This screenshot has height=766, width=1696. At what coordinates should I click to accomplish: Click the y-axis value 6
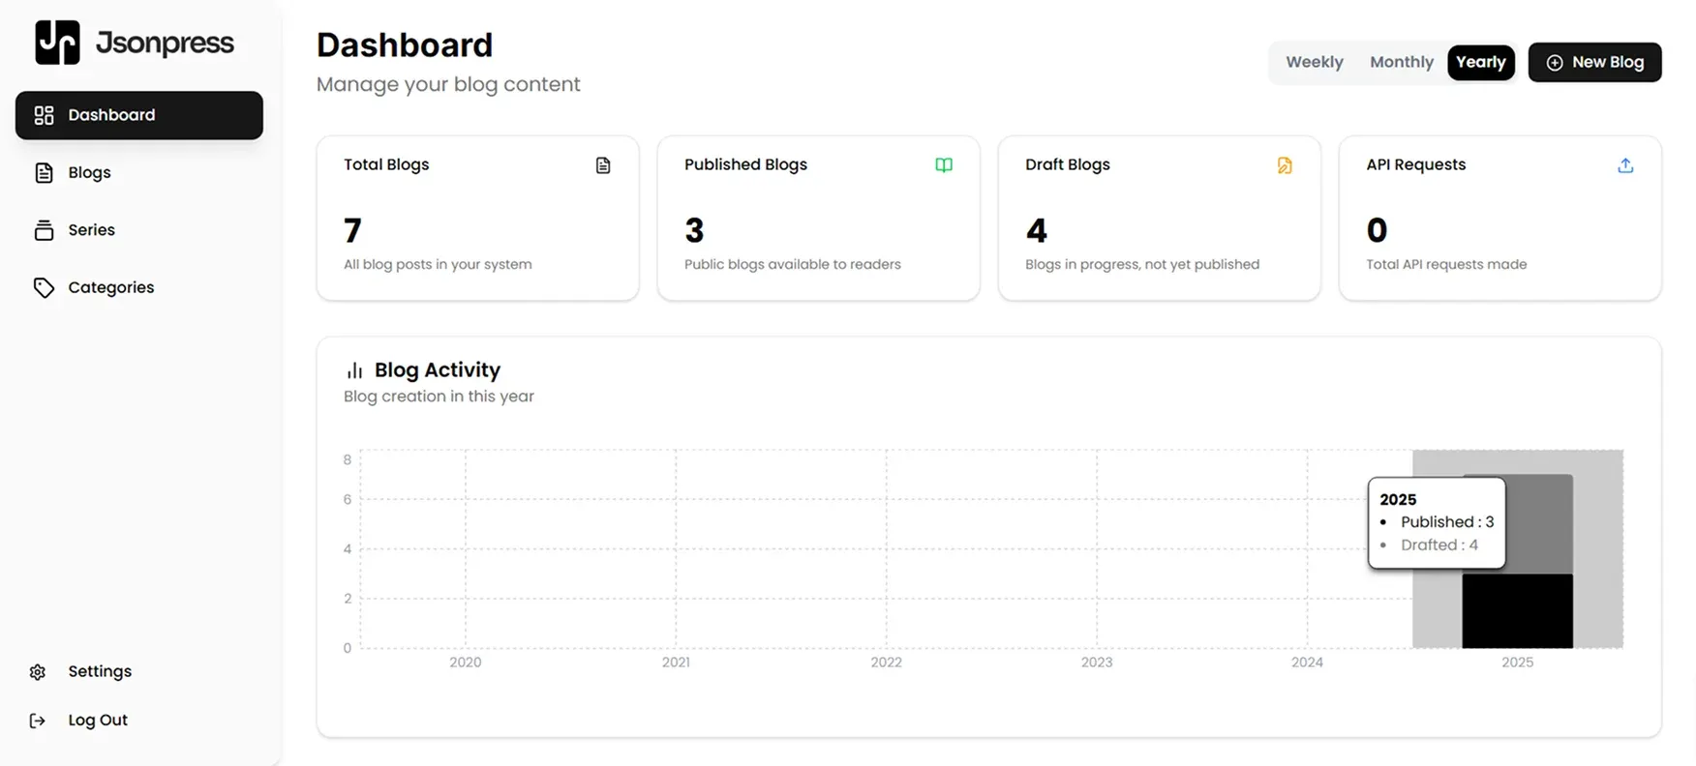coord(348,500)
